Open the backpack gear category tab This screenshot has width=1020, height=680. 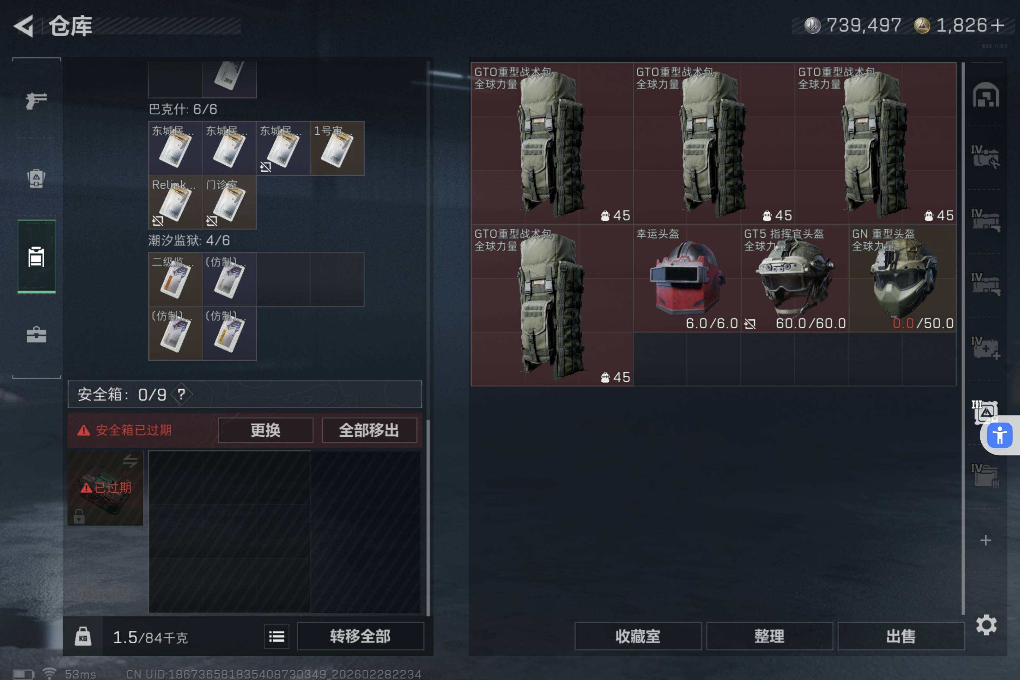pos(36,178)
